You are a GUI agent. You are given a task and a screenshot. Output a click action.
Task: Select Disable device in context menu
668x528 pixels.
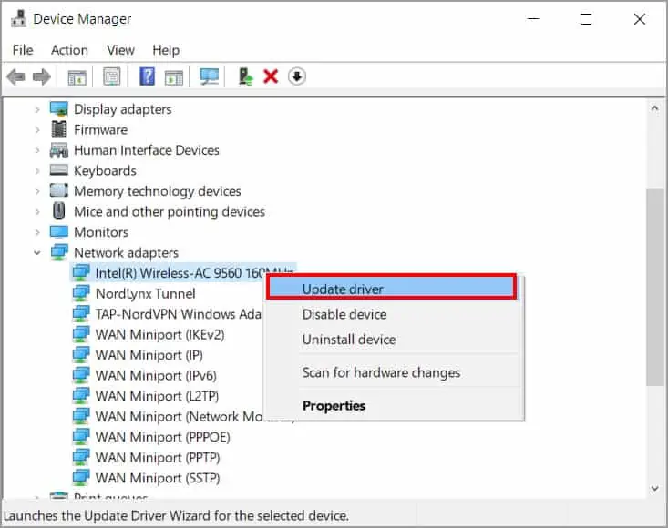click(x=344, y=314)
